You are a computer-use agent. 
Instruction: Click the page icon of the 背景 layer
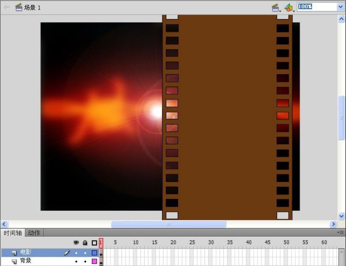14,261
